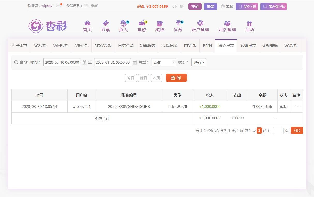Image resolution: width=314 pixels, height=197 pixels.
Task: Switch to the WM娱乐 tab
Action: [61, 46]
